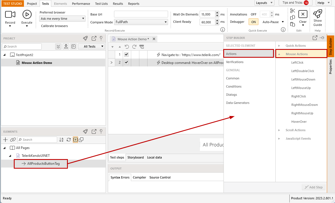Collapse the All Pages tree node
335x203 pixels.
point(5,148)
